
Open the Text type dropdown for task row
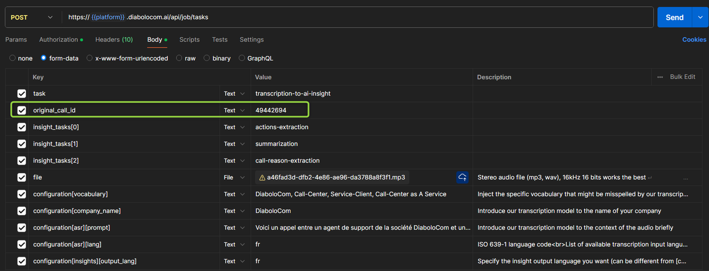(234, 94)
